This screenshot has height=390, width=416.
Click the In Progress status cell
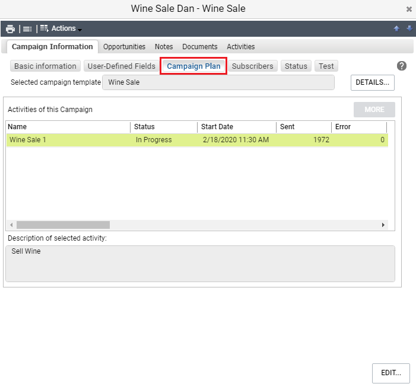[x=154, y=140]
